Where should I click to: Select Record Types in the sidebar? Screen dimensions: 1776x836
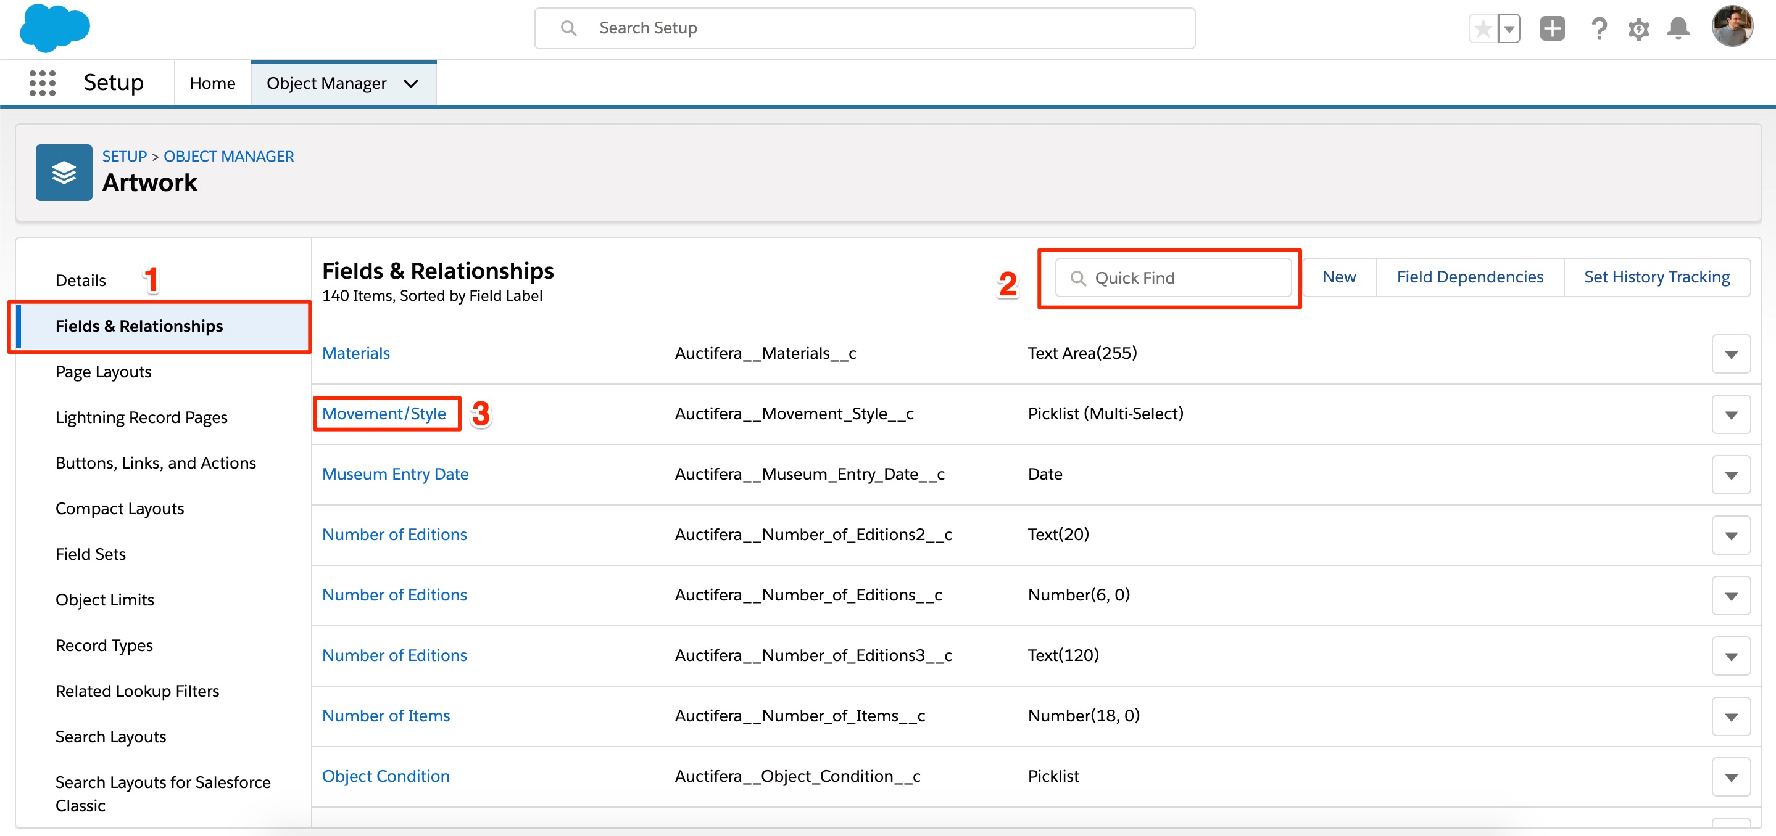[104, 645]
